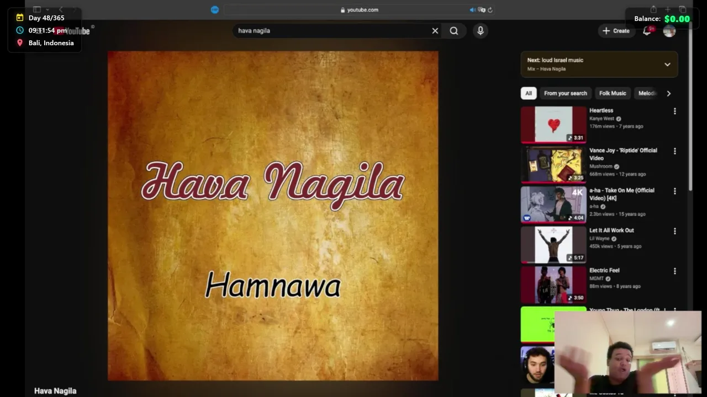Click the Hava Nagila video player
Viewport: 707px width, 397px height.
[x=273, y=216]
